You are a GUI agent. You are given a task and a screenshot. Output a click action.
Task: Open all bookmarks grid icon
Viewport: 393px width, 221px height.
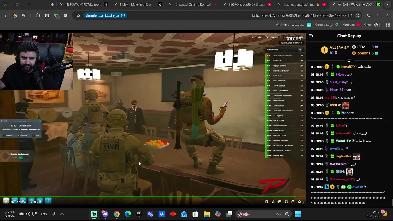pos(387,25)
